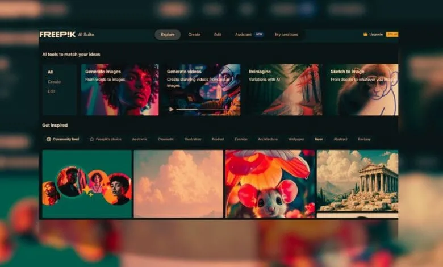Image resolution: width=443 pixels, height=267 pixels.
Task: Open the pink clouds image
Action: click(178, 184)
